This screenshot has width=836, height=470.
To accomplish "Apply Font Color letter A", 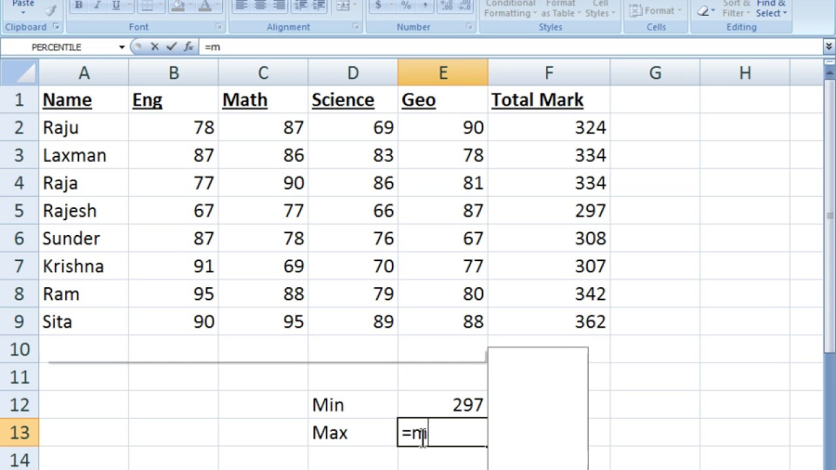I will pyautogui.click(x=205, y=6).
